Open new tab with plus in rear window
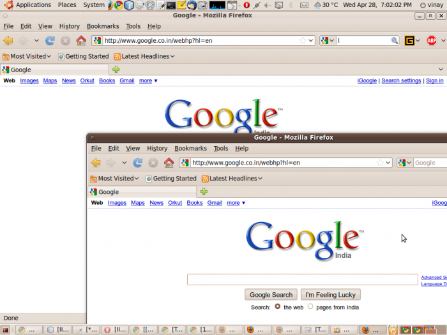 (x=116, y=69)
